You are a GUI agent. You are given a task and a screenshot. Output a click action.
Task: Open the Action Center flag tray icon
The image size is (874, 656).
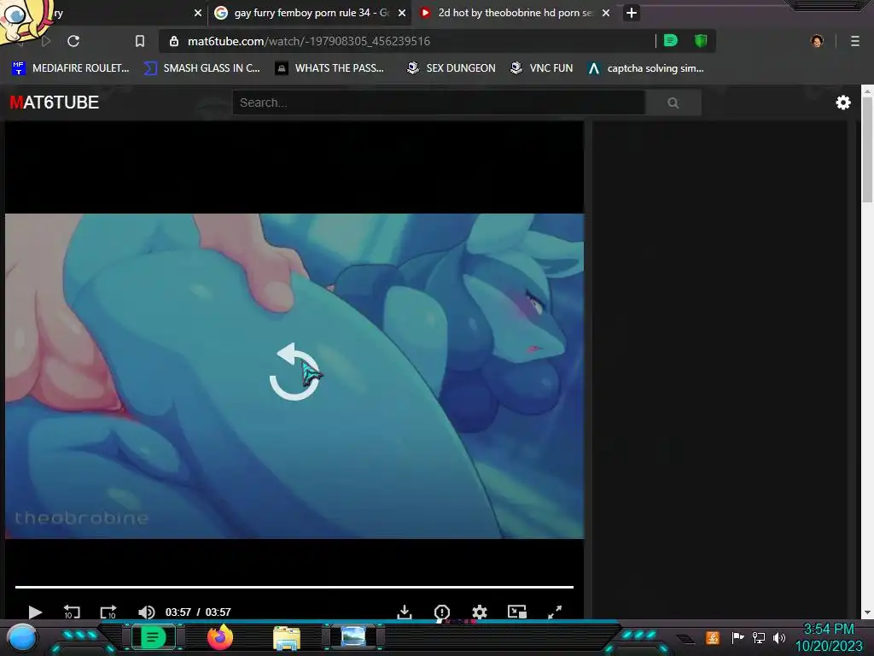click(737, 637)
